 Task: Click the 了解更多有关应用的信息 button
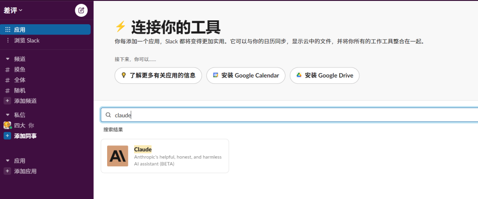158,75
